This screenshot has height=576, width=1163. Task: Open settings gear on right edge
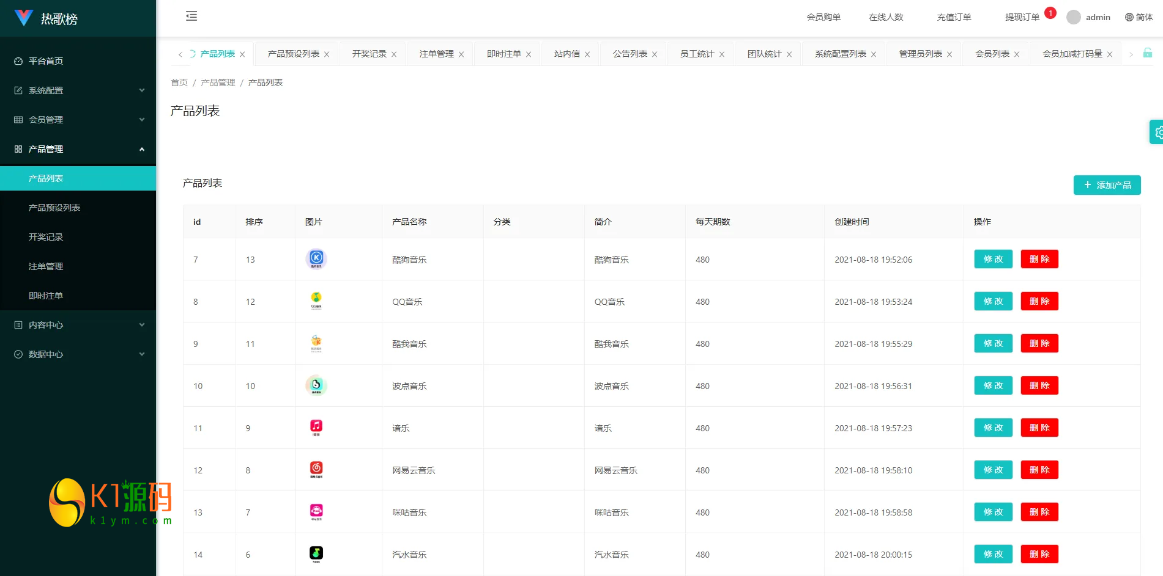click(1157, 132)
